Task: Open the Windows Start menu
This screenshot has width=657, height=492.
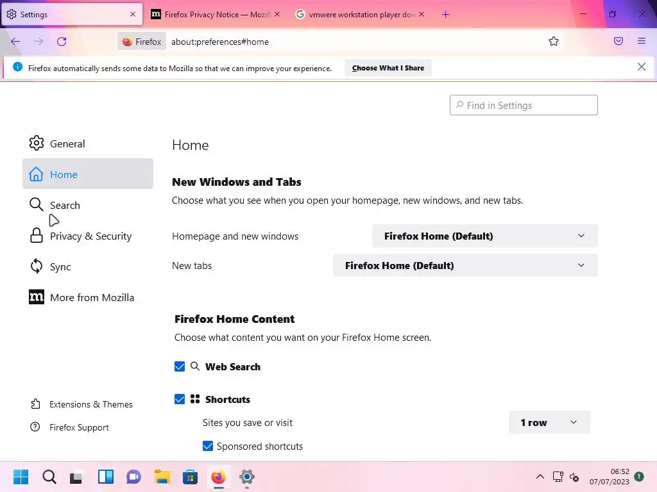Action: coord(21,477)
